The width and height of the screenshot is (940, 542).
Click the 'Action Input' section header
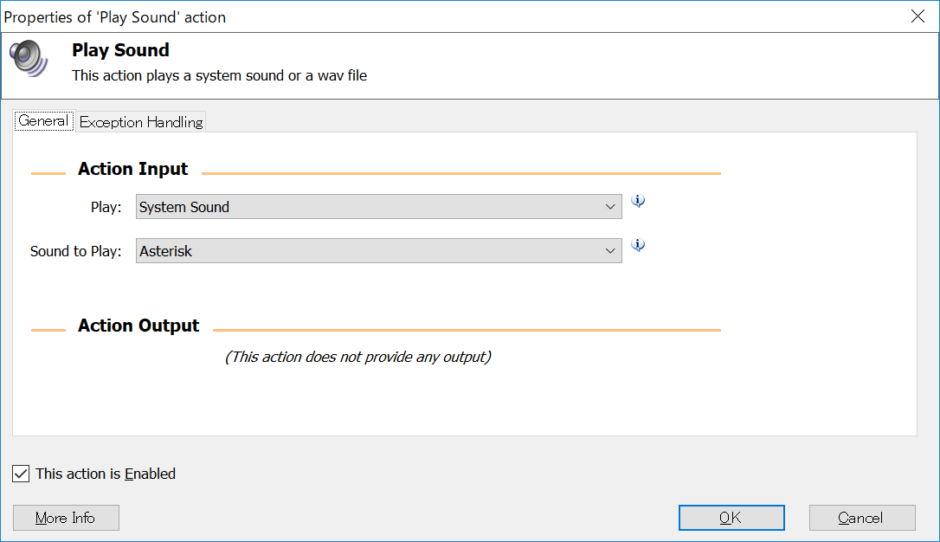(x=132, y=169)
